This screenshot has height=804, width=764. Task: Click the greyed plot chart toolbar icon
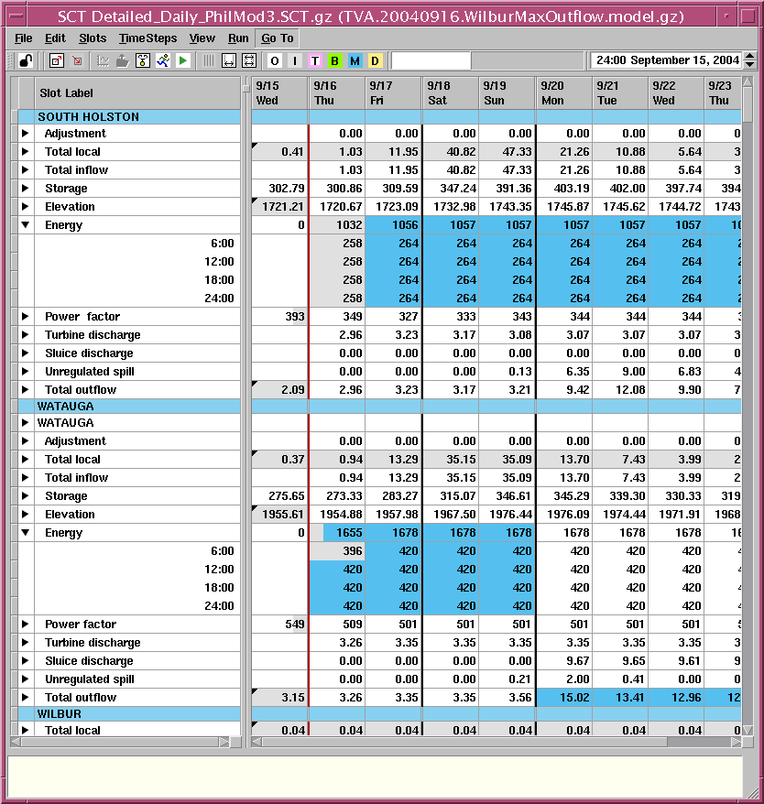tap(103, 61)
